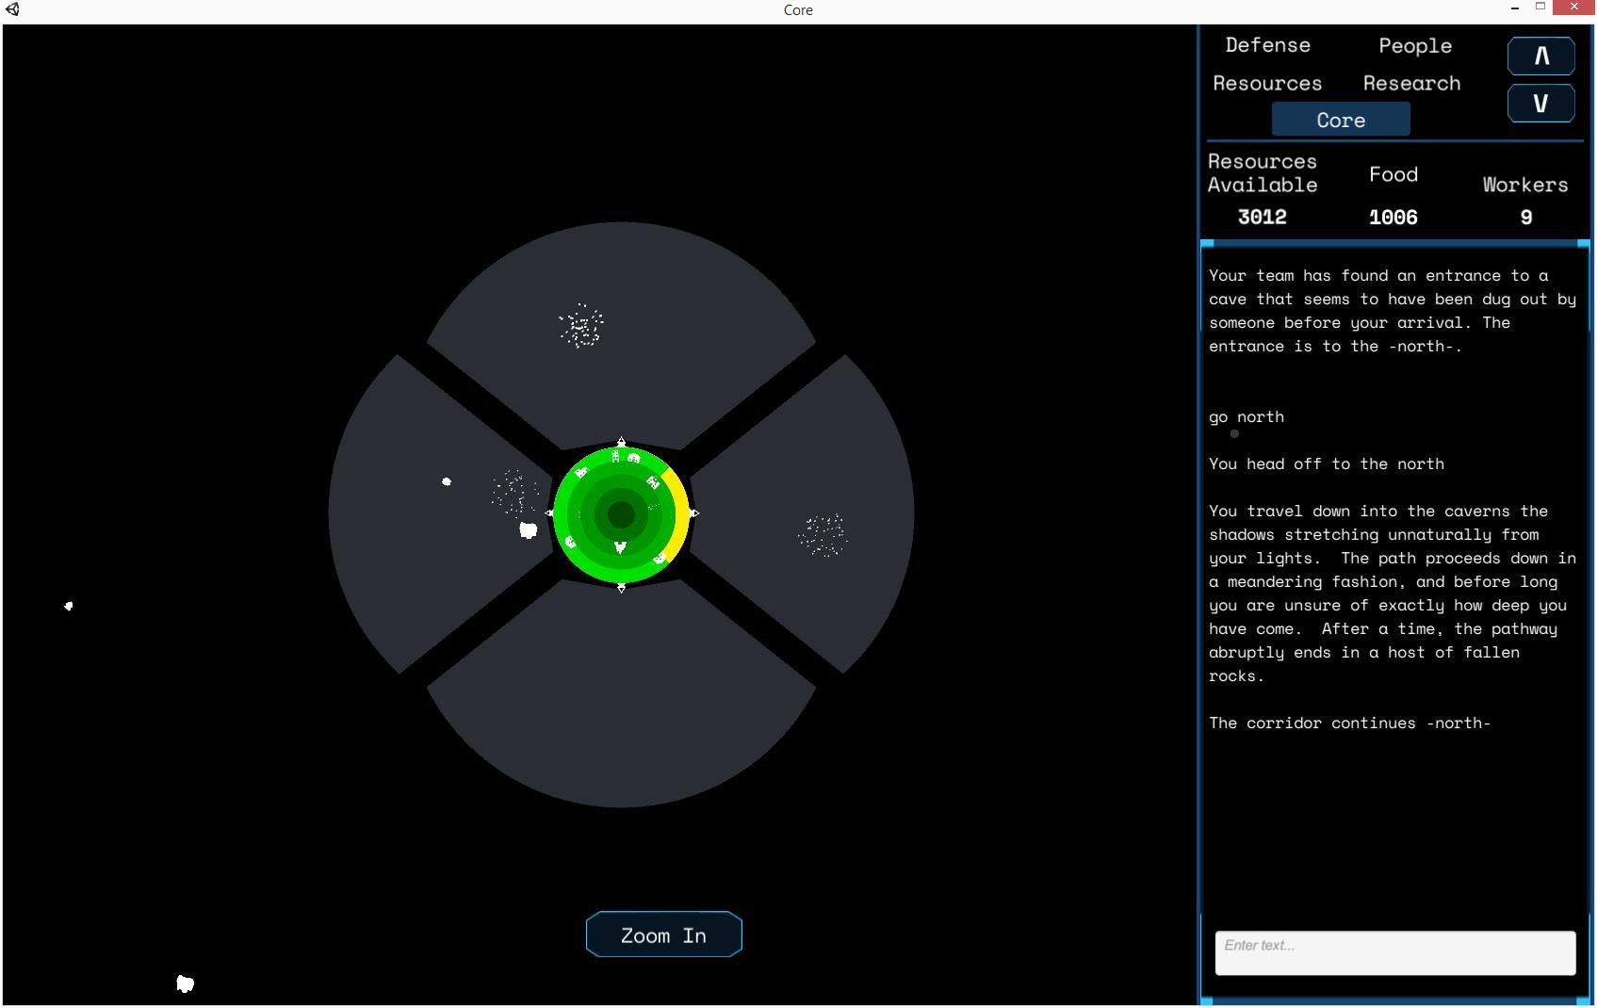Click the west arrow marker beside the core
1597x1008 pixels.
[550, 513]
